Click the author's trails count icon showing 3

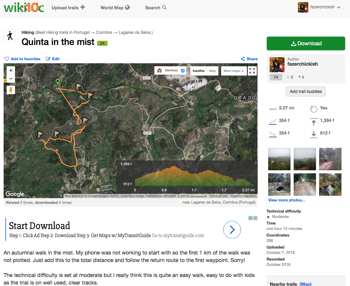pyautogui.click(x=288, y=77)
